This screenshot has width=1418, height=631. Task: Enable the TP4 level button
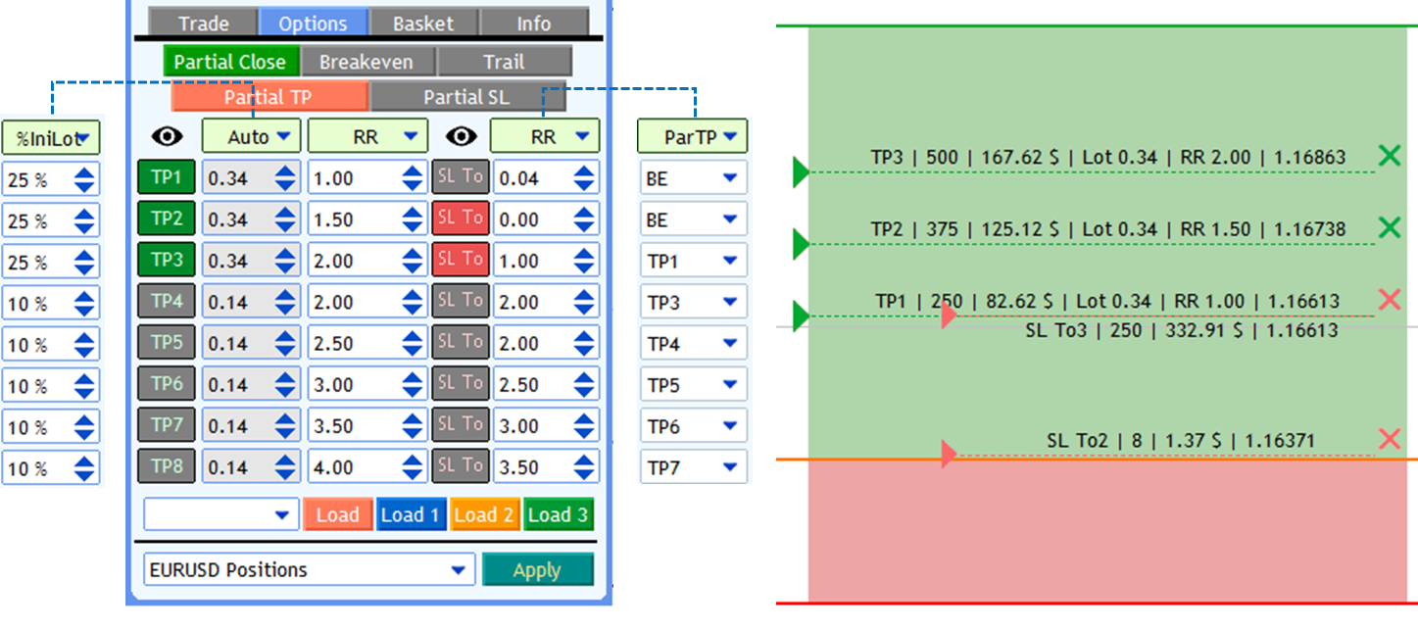[x=167, y=302]
